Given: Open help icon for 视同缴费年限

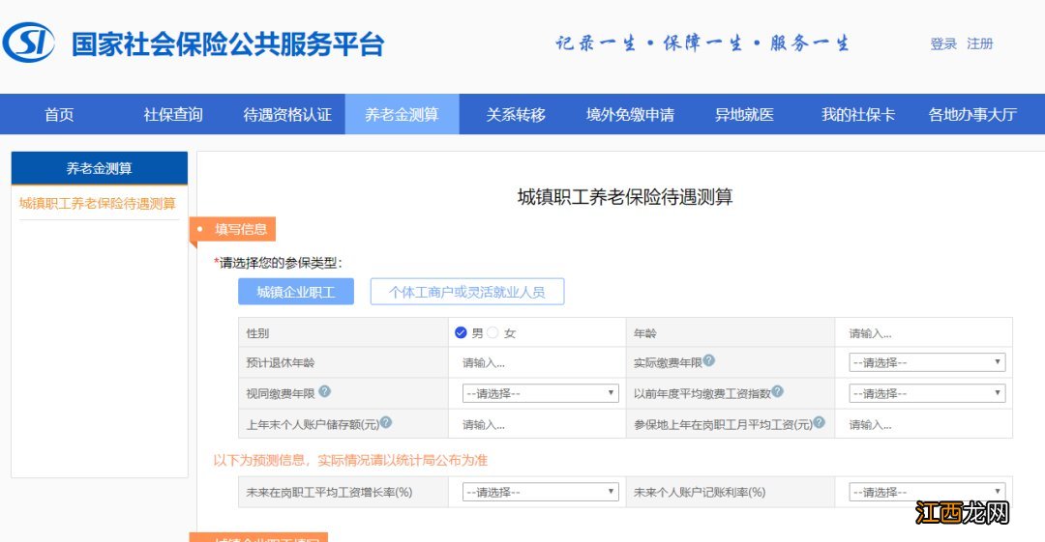Looking at the screenshot, I should [324, 391].
